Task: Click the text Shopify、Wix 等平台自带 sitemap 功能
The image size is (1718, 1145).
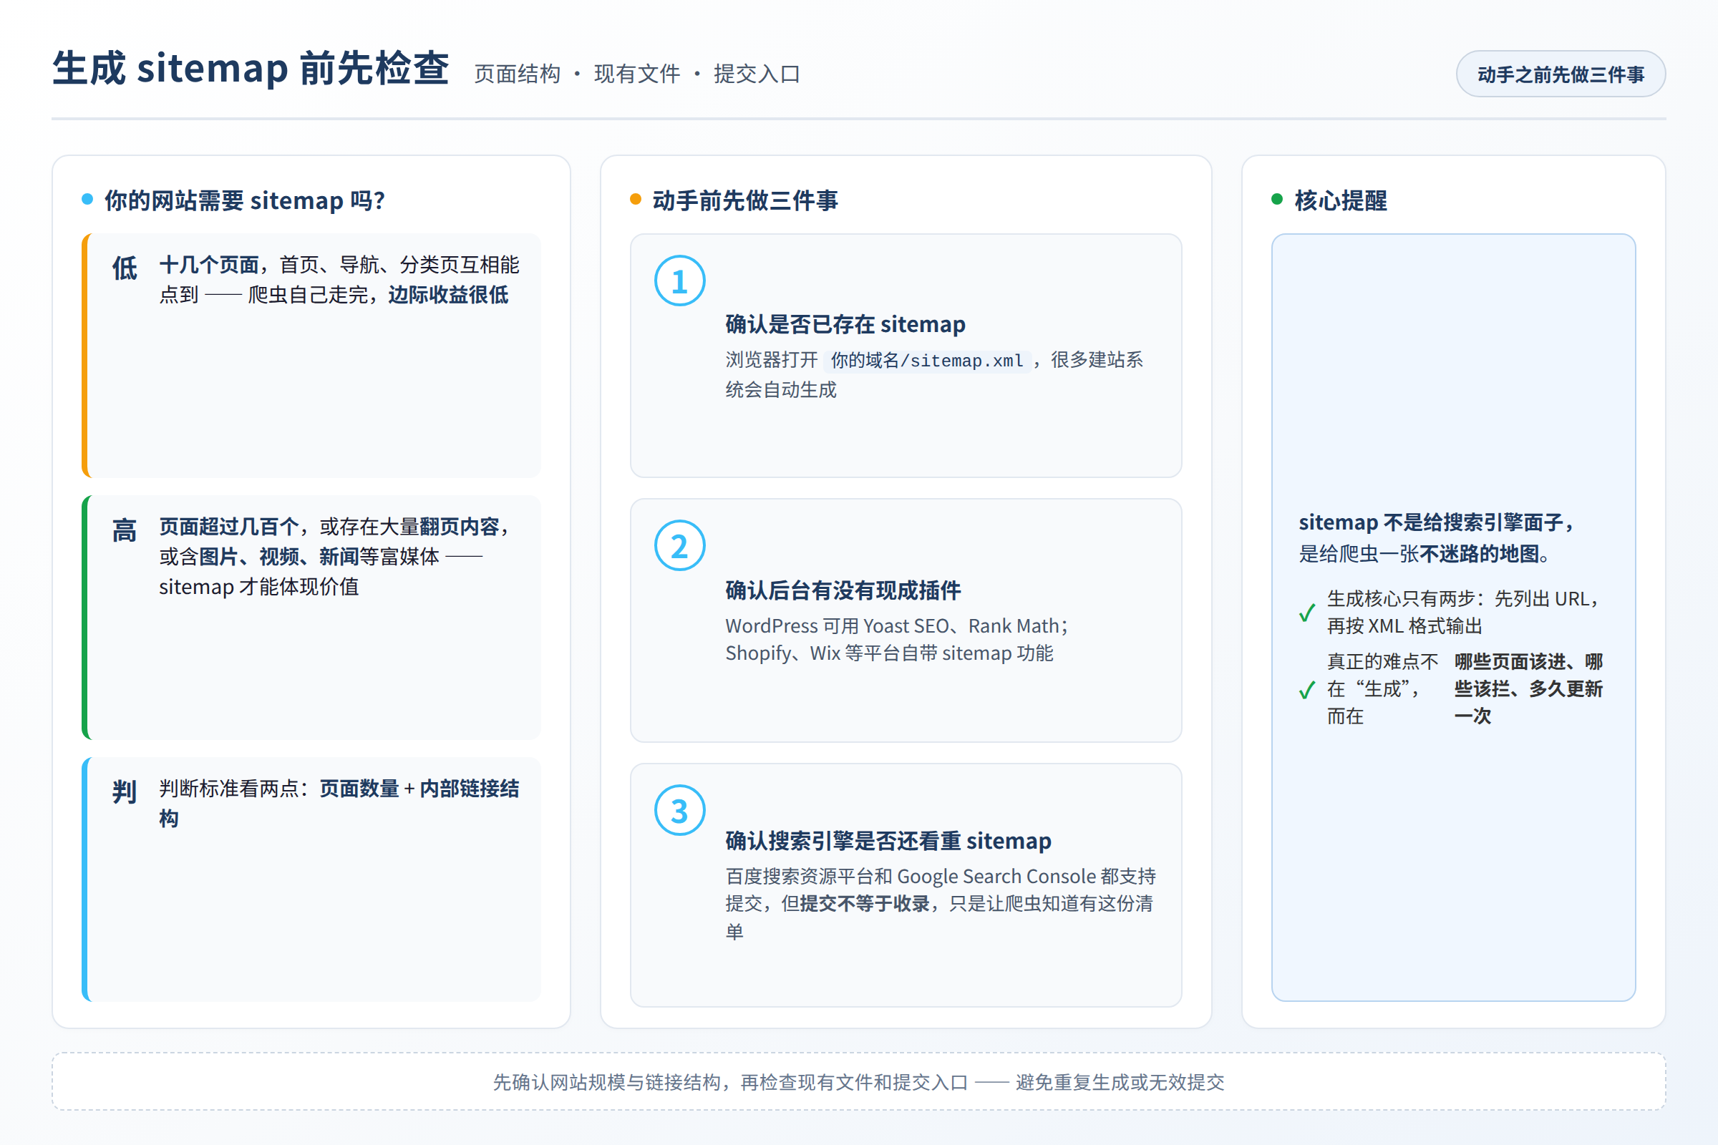Action: [x=889, y=653]
